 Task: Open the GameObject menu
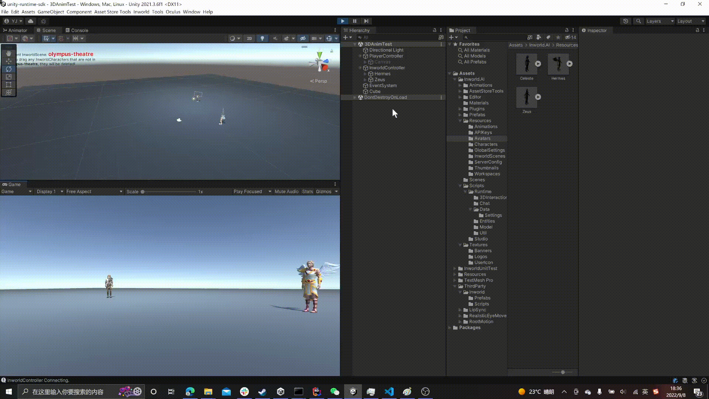pyautogui.click(x=51, y=12)
